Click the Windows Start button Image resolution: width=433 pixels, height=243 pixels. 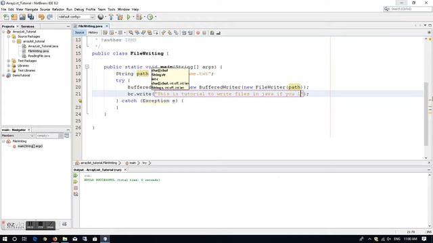(5, 239)
